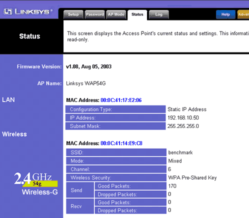
Task: Click the Firmware Version label
Action: [39, 66]
